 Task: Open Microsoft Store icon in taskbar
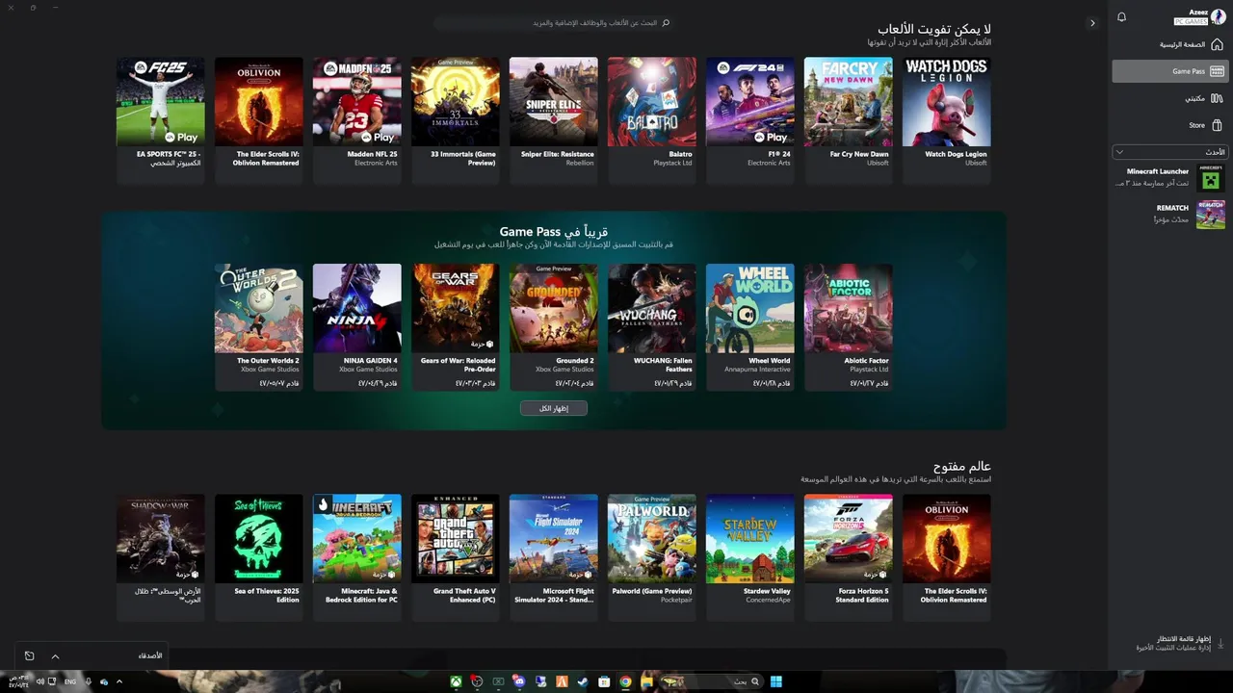604,681
